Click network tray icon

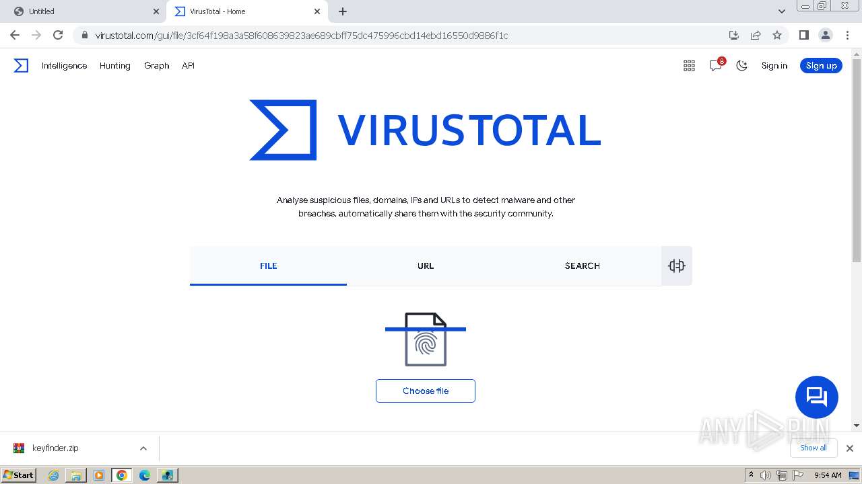pos(782,475)
